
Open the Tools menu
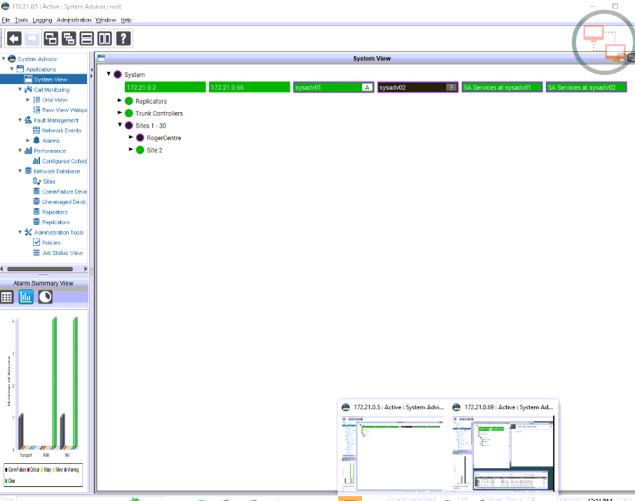(21, 20)
